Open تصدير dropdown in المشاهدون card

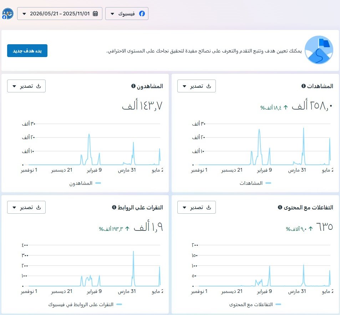point(26,86)
